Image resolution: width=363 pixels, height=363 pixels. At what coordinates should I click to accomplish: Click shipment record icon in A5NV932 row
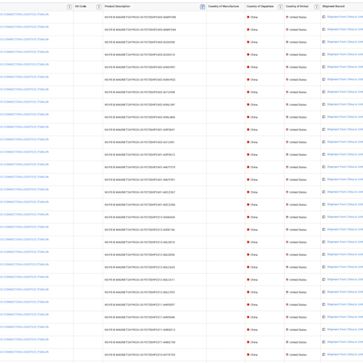point(324,79)
